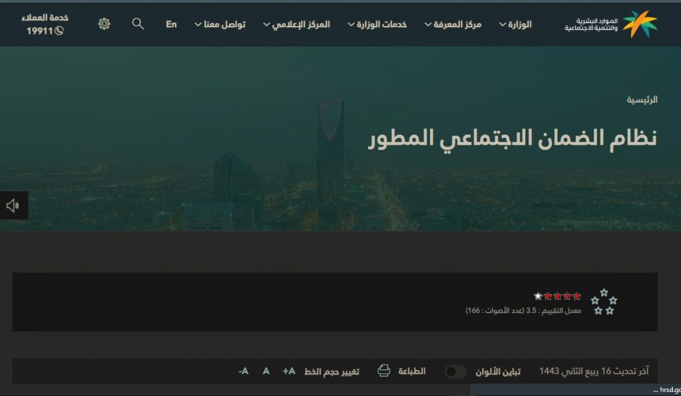This screenshot has height=396, width=681.
Task: Open the settings gear icon in header
Action: [104, 23]
